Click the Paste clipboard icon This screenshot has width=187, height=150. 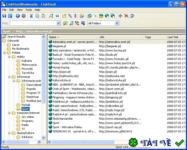(x=43, y=16)
